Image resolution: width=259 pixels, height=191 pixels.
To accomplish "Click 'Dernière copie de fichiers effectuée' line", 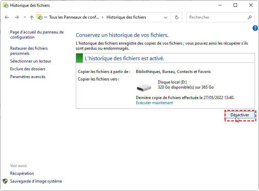I will pyautogui.click(x=185, y=98).
